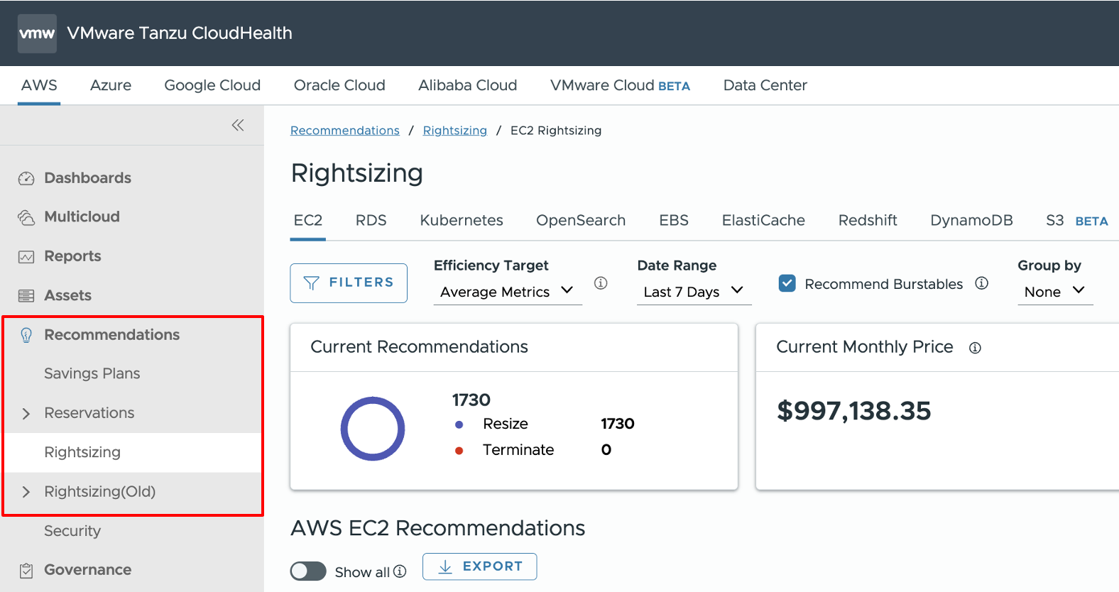Select the Redshift rightsizing tab
The width and height of the screenshot is (1119, 592).
pos(868,221)
